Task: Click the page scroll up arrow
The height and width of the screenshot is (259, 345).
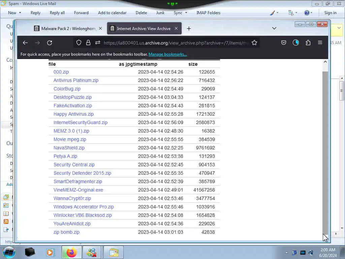Action: click(325, 62)
